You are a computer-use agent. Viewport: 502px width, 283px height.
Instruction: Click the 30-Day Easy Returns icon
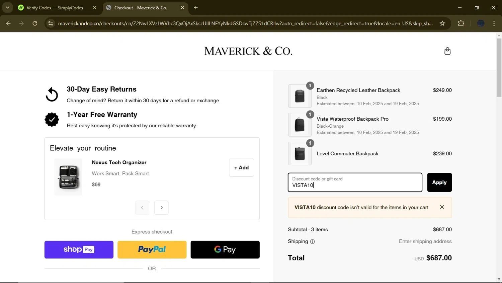pyautogui.click(x=52, y=94)
